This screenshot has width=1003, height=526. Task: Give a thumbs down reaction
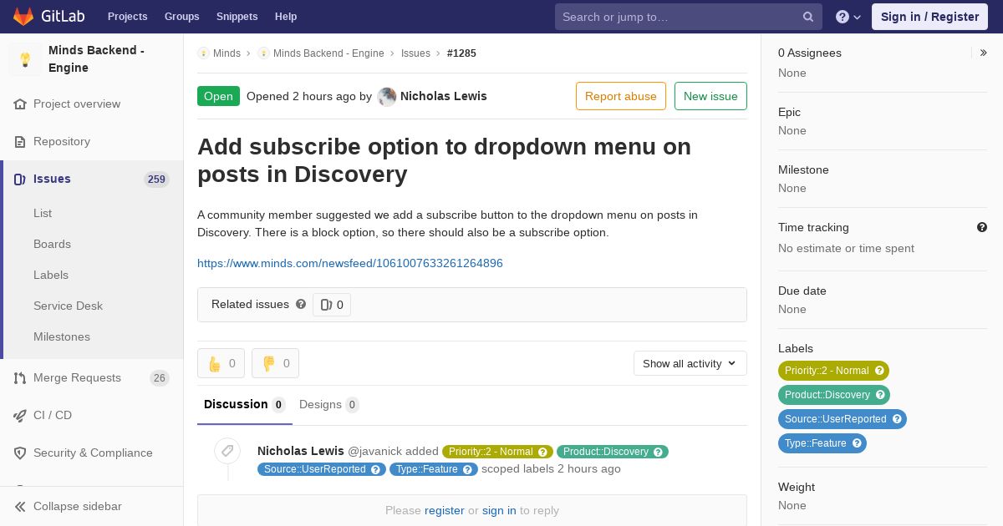click(x=276, y=363)
